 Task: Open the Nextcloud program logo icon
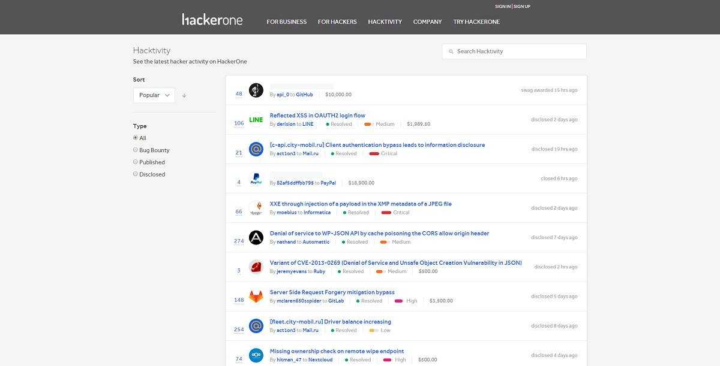(256, 355)
